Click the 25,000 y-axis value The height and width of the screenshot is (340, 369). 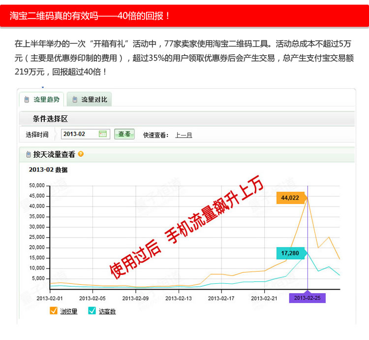coord(37,237)
